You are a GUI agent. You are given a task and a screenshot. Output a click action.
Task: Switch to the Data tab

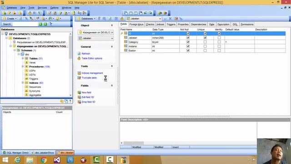tap(211, 24)
